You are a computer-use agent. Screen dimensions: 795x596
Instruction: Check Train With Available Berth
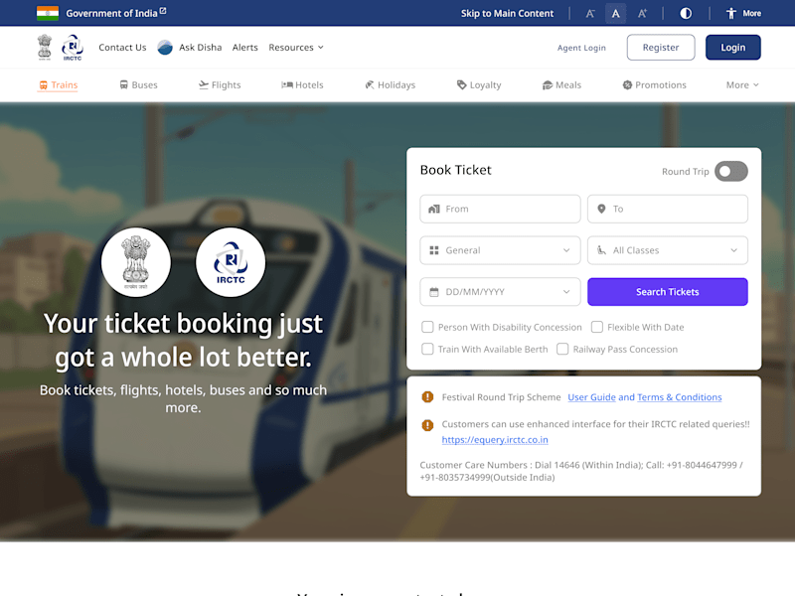[427, 350]
